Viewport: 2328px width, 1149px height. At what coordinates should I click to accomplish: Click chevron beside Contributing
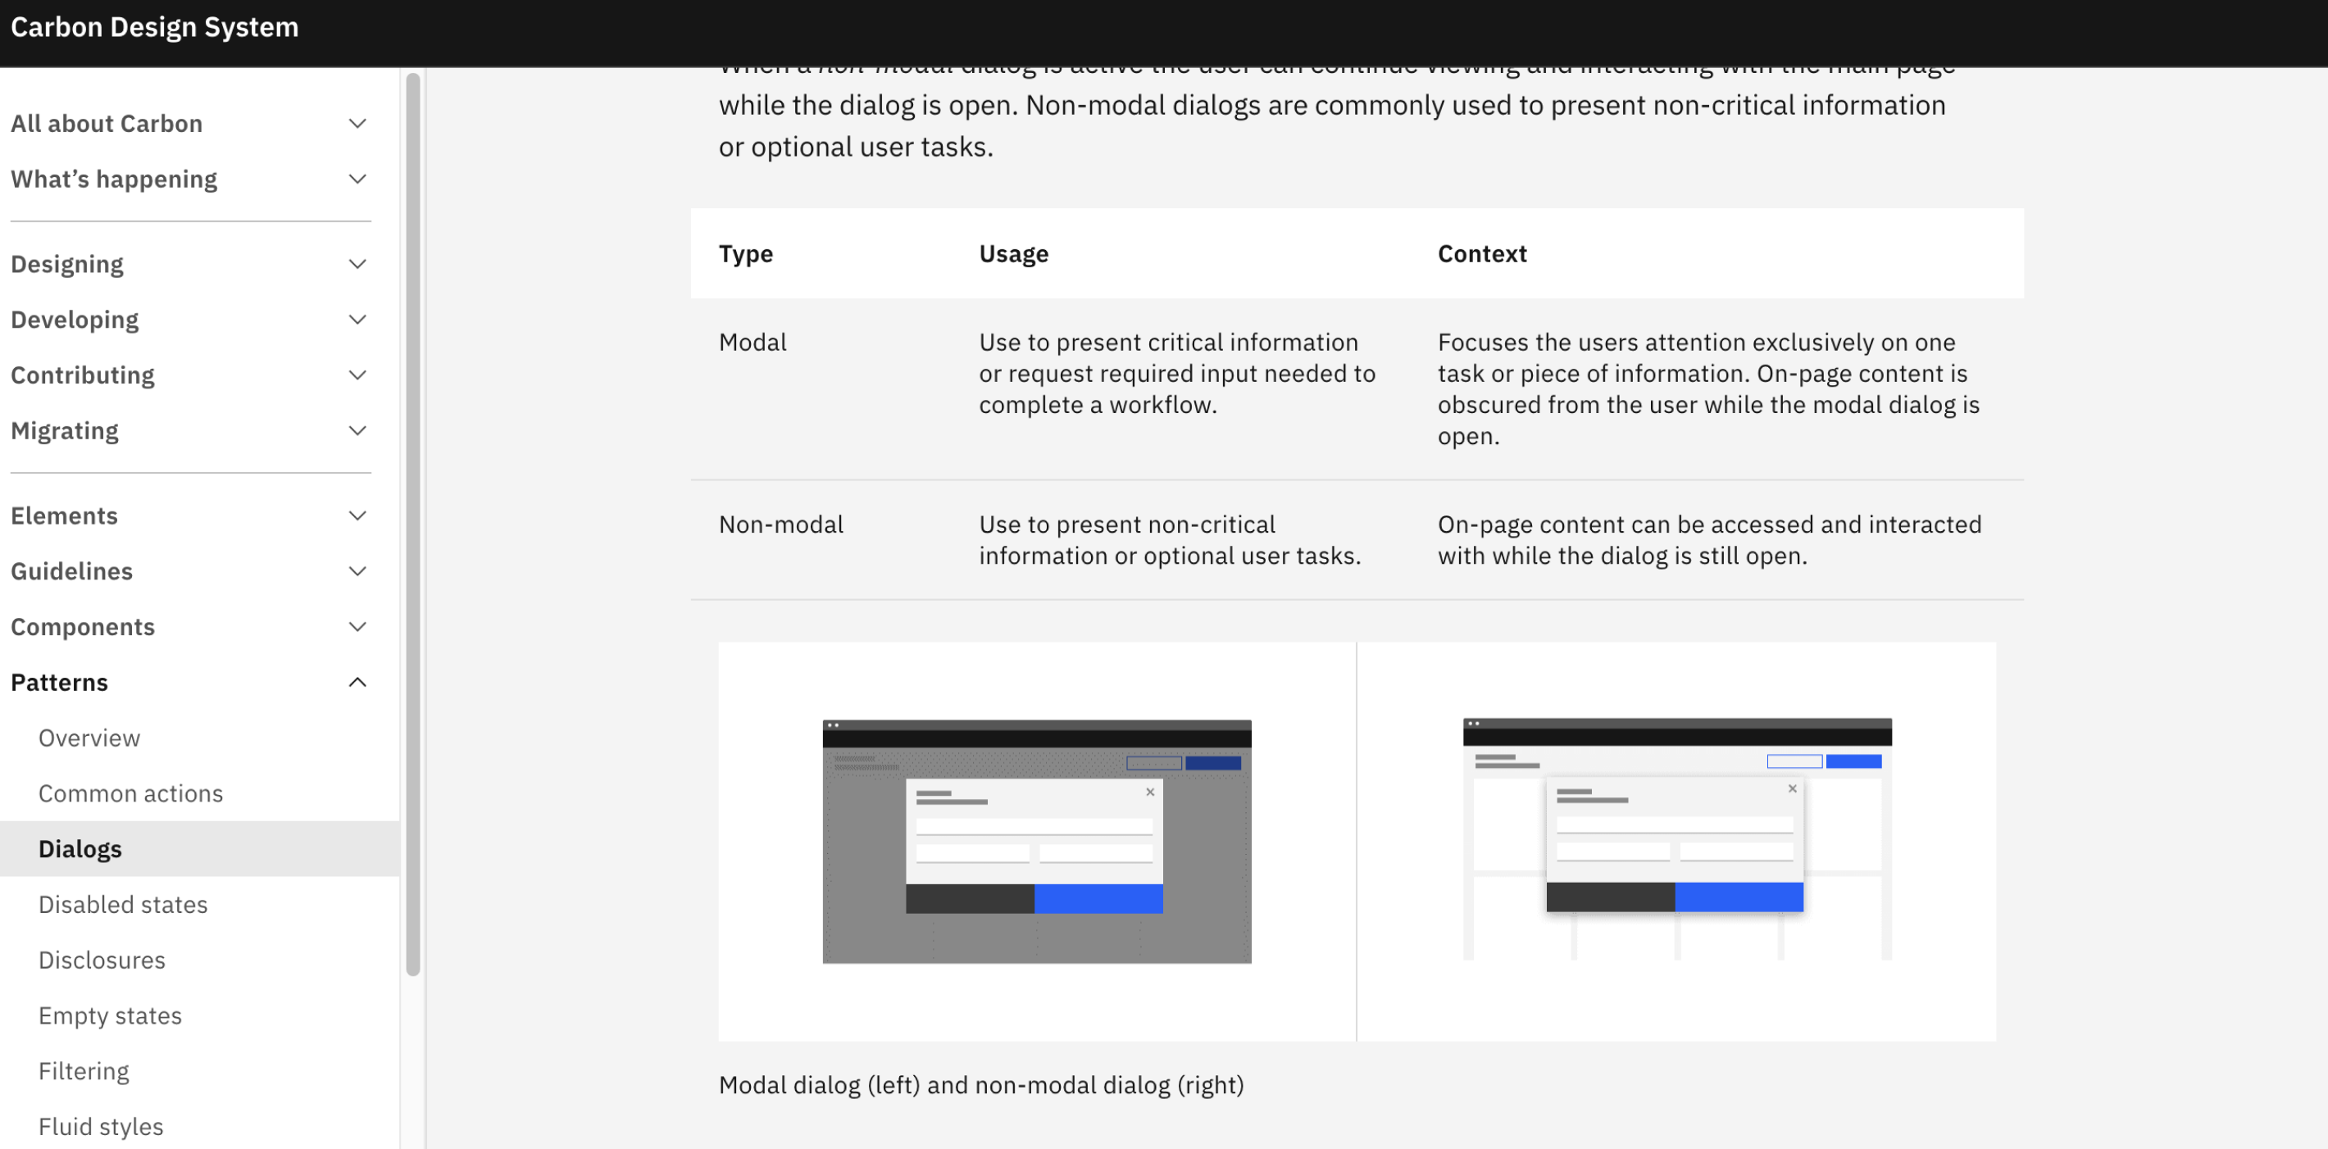(357, 375)
